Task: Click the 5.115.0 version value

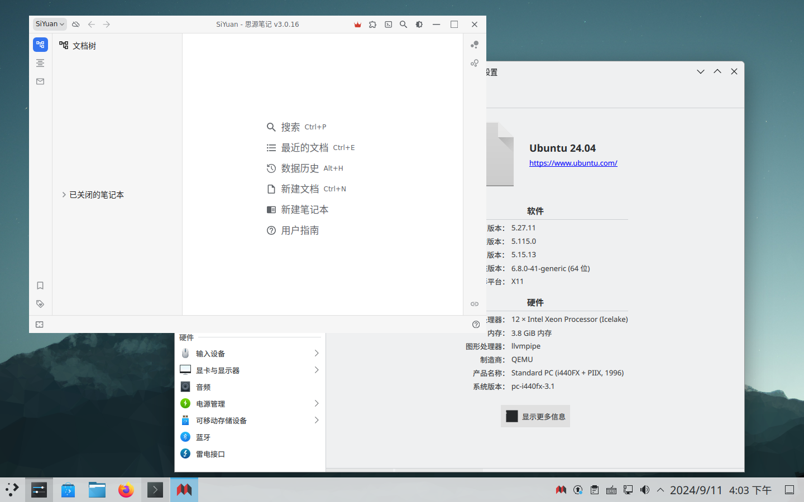Action: click(523, 241)
